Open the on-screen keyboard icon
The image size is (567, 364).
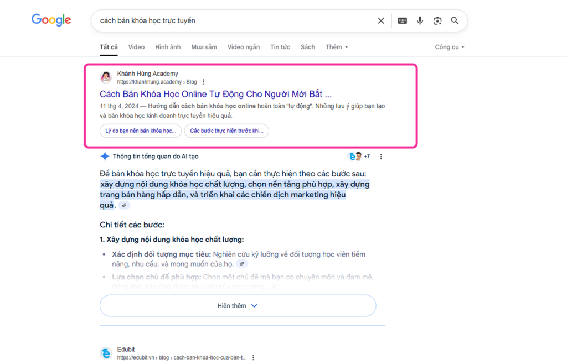point(402,21)
